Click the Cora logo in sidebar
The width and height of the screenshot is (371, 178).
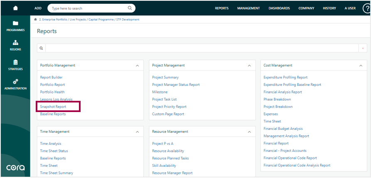[x=15, y=168]
